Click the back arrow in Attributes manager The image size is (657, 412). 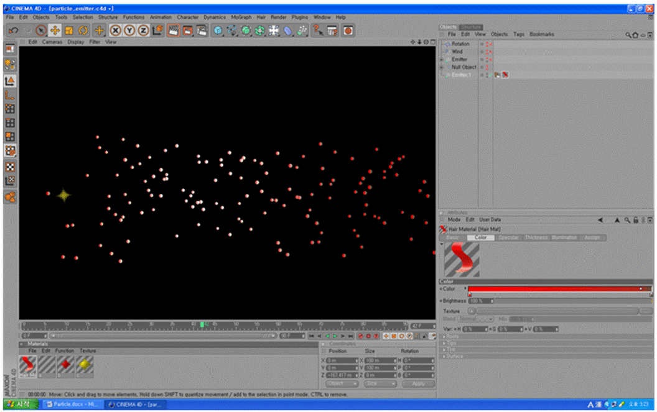coord(601,220)
